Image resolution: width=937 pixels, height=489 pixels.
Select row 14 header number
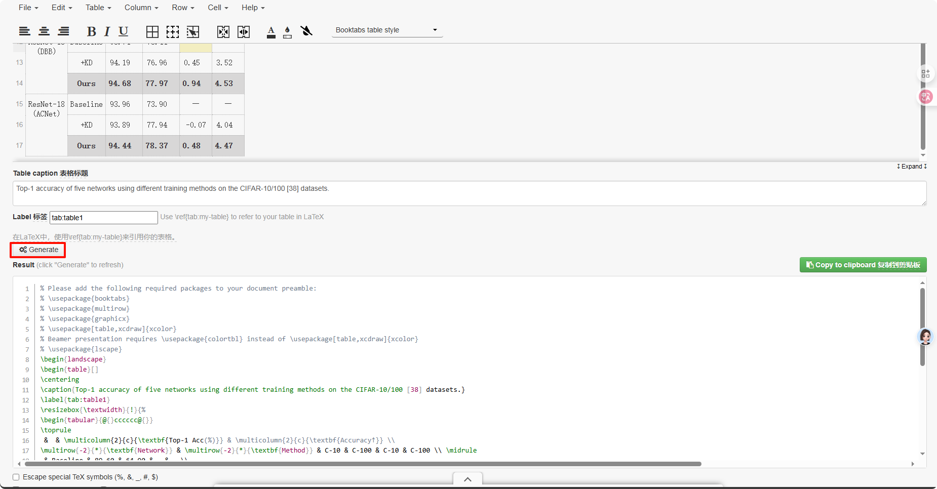point(19,83)
